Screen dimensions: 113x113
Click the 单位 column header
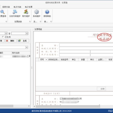click(74, 60)
